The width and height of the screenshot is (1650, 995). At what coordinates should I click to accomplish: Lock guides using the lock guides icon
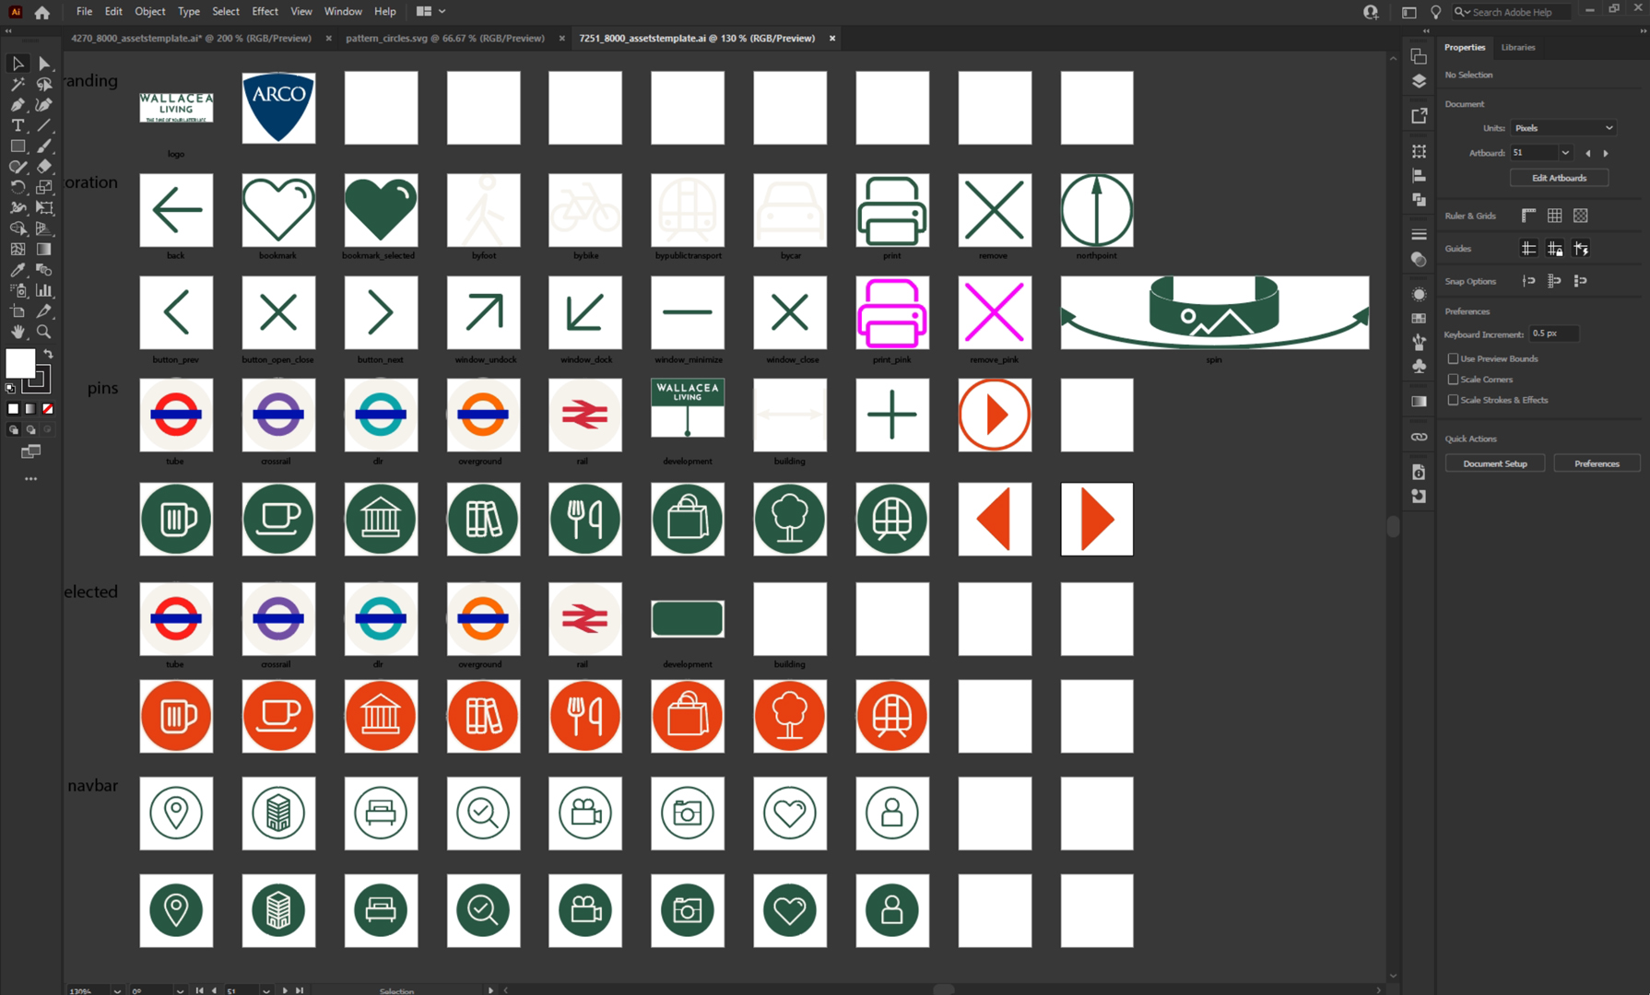pyautogui.click(x=1554, y=249)
